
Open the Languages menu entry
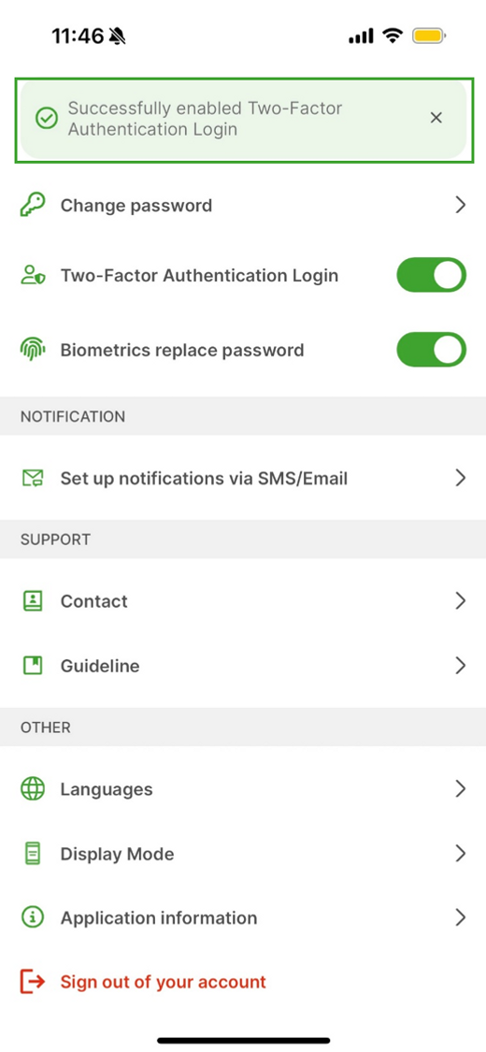(x=243, y=789)
